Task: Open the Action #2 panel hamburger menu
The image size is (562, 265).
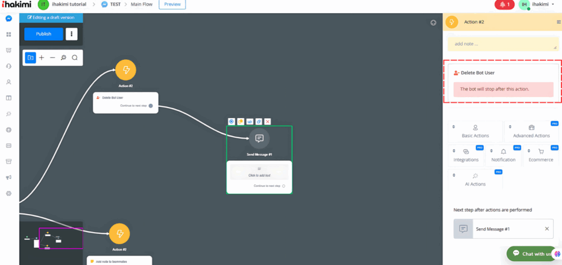Action: click(x=559, y=22)
